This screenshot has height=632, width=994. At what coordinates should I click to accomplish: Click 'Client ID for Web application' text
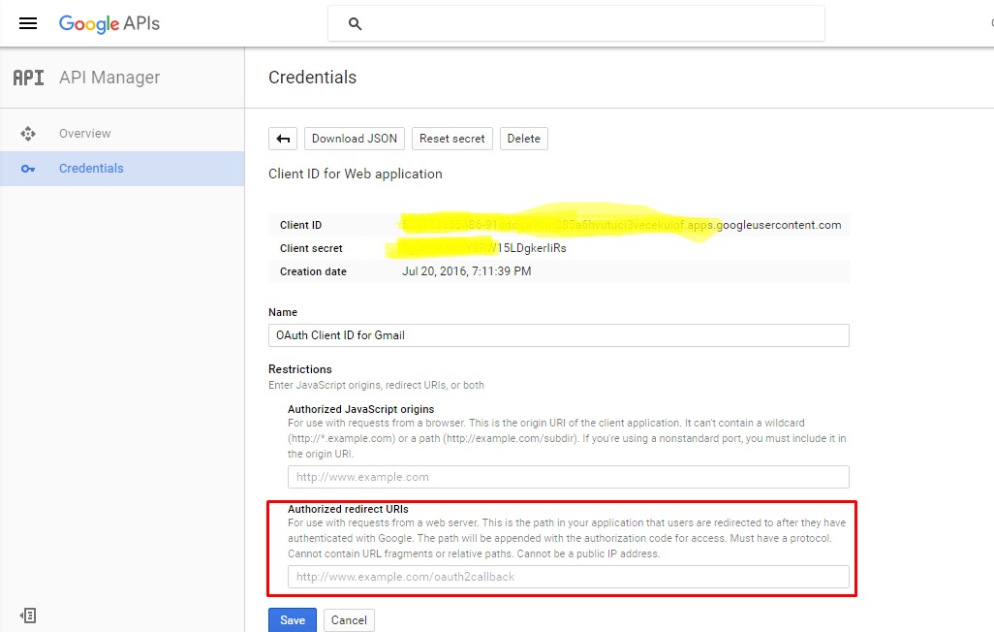(355, 174)
